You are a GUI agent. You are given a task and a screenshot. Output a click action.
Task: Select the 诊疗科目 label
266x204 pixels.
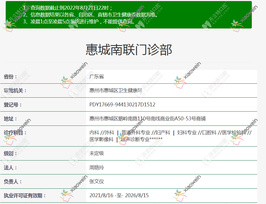click(x=15, y=133)
